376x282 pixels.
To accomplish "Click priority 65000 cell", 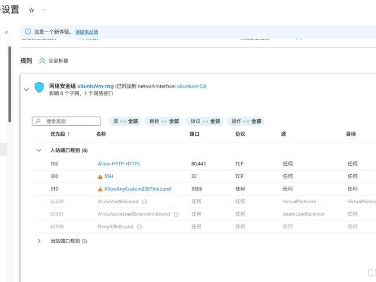I will (x=57, y=201).
